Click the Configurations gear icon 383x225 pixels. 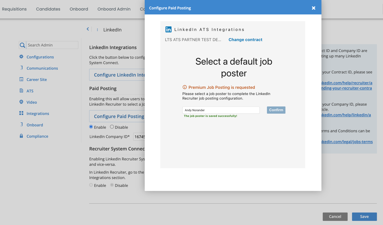click(x=21, y=57)
